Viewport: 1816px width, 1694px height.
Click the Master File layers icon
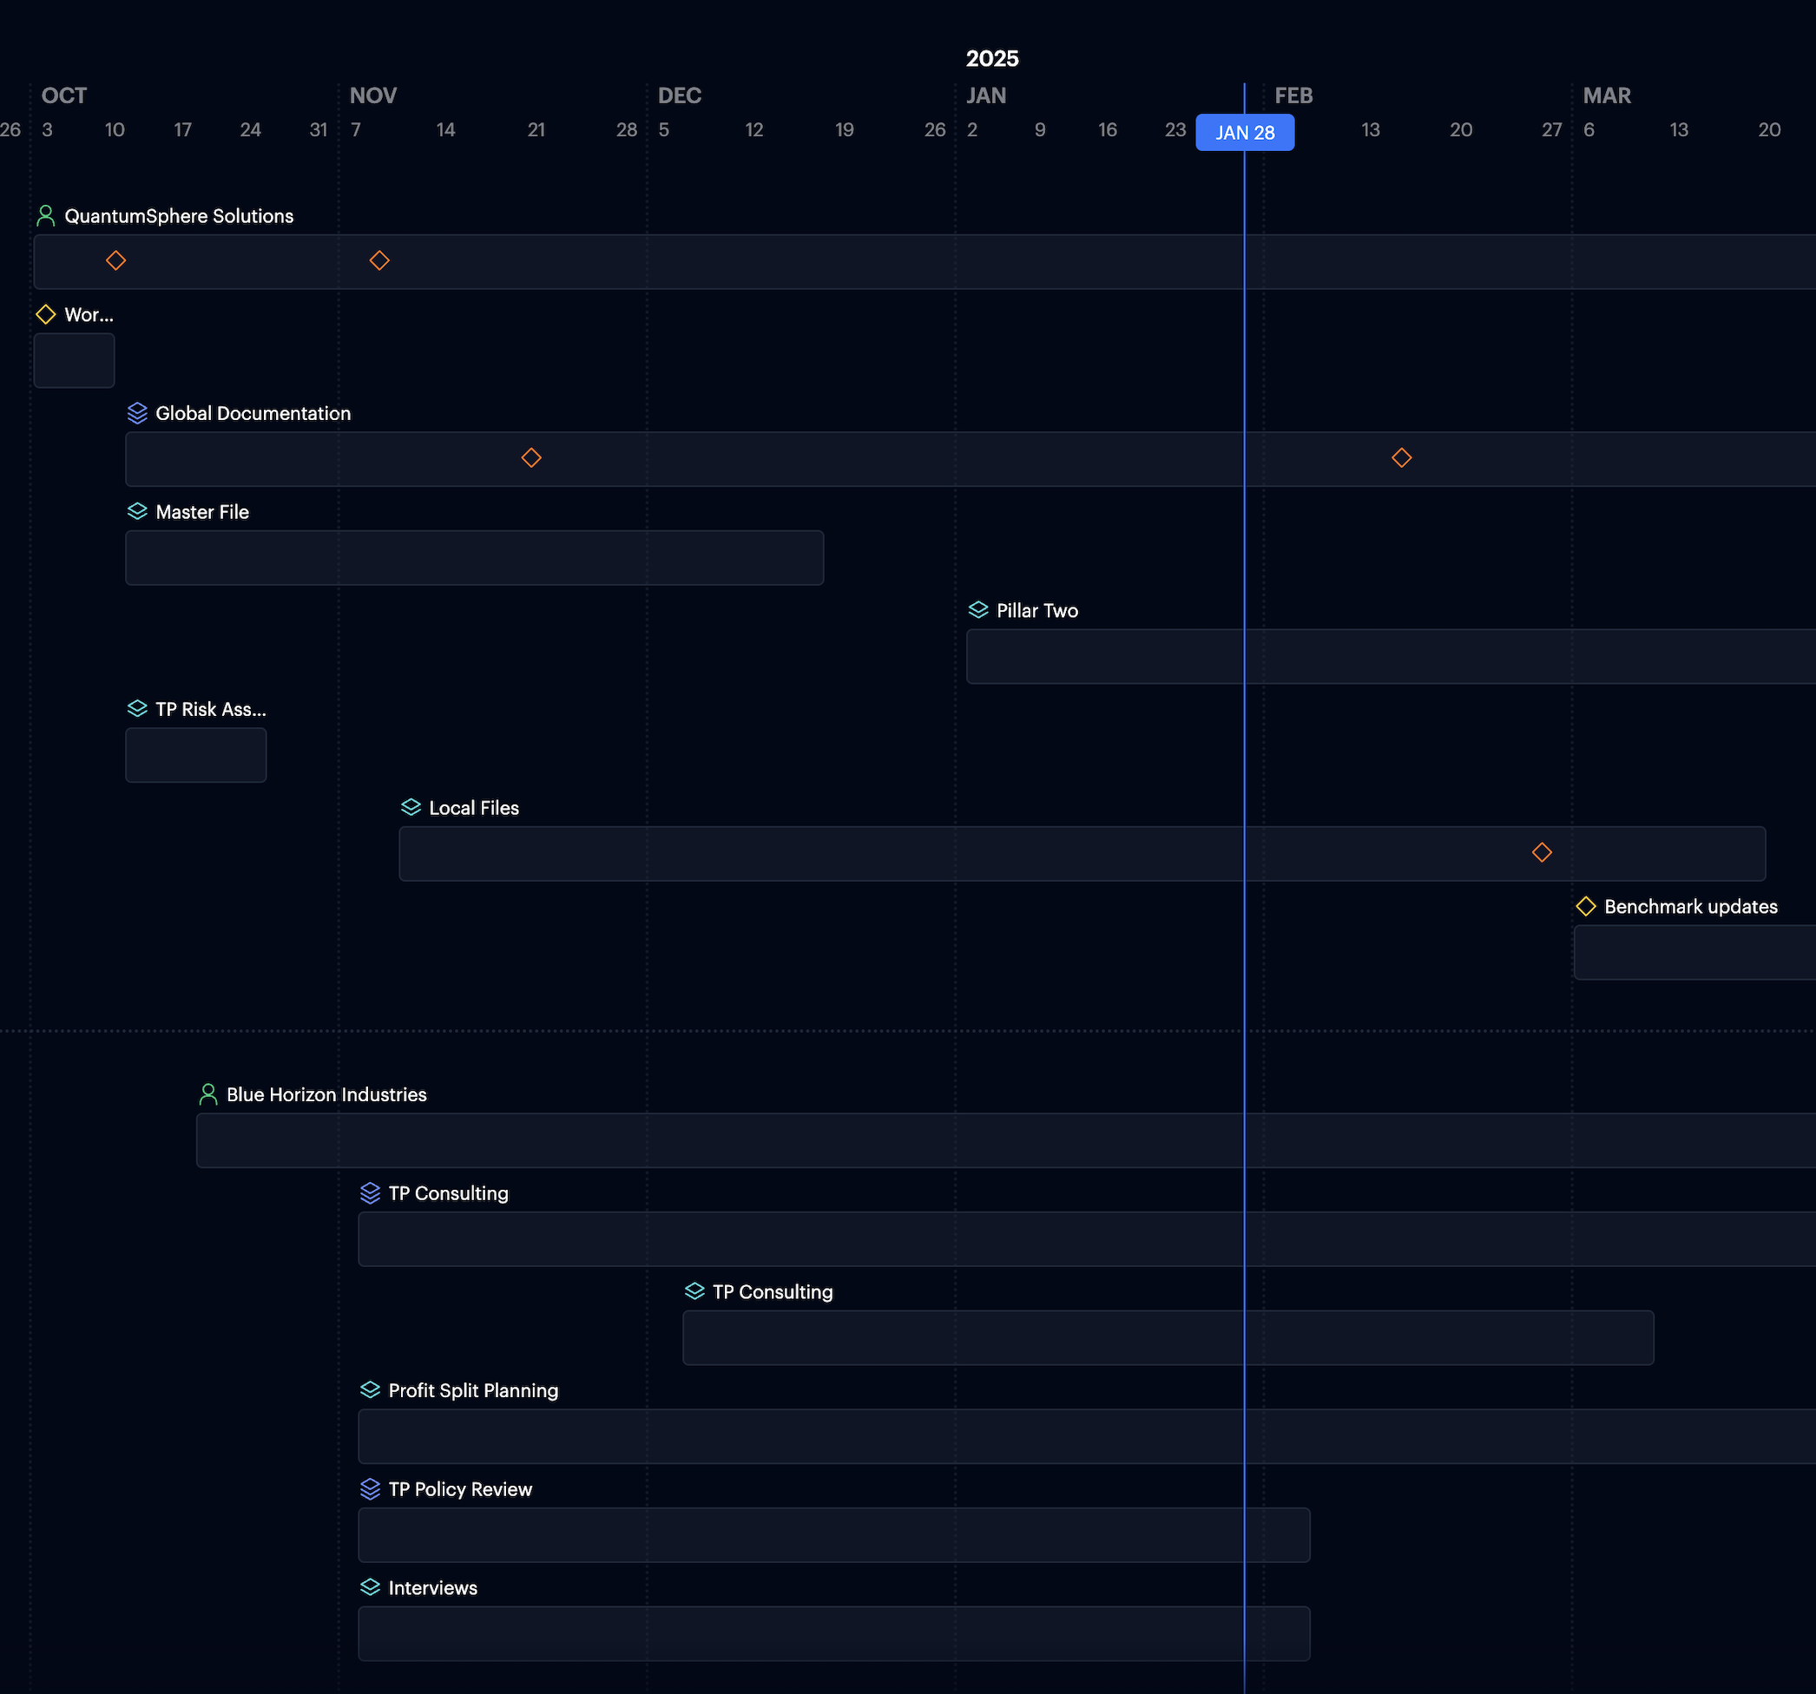137,511
